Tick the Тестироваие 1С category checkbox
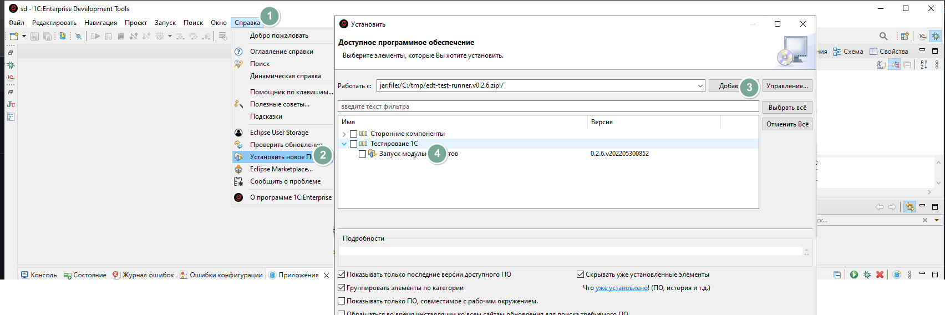 click(x=353, y=144)
